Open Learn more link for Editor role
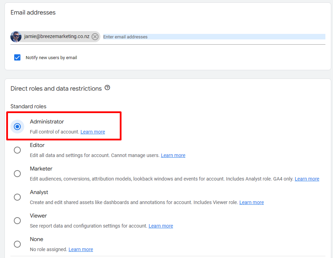333x258 pixels. point(173,155)
